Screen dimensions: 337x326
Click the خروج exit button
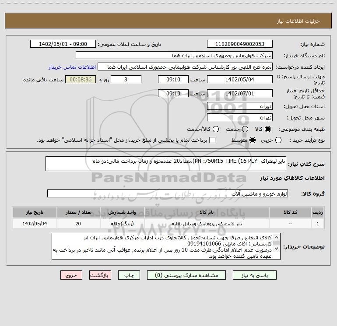point(71,275)
